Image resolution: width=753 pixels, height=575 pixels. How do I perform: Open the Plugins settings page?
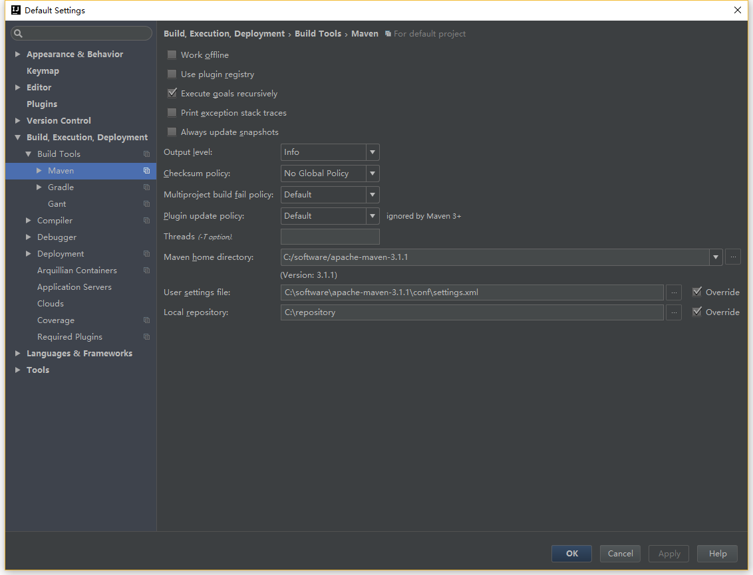[x=42, y=104]
